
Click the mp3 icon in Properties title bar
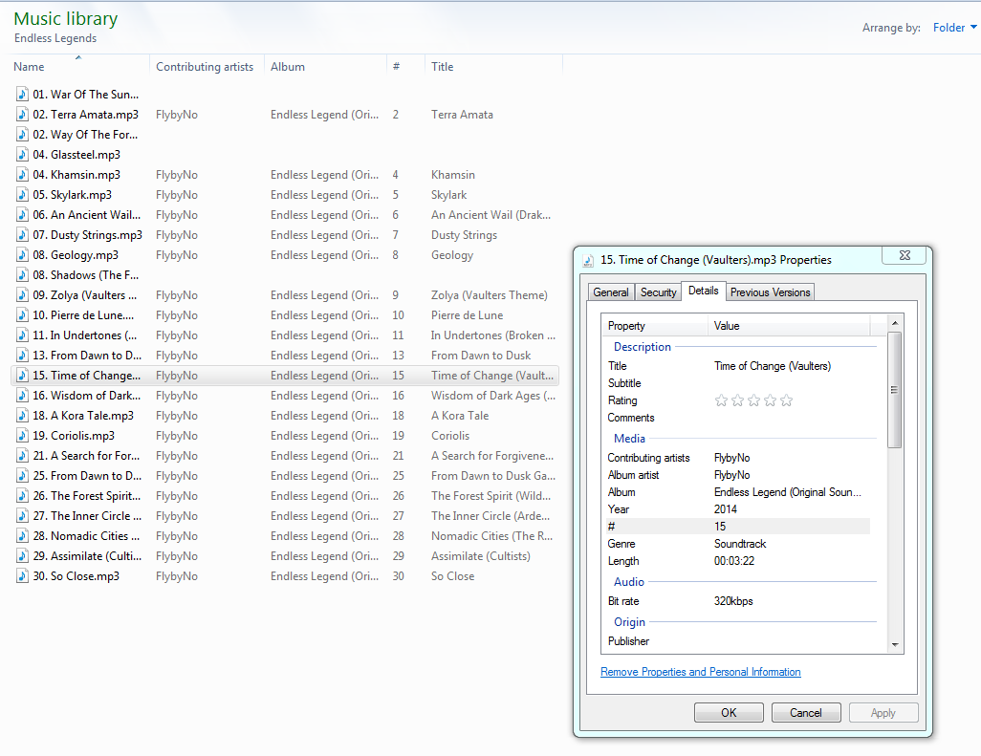pyautogui.click(x=588, y=261)
